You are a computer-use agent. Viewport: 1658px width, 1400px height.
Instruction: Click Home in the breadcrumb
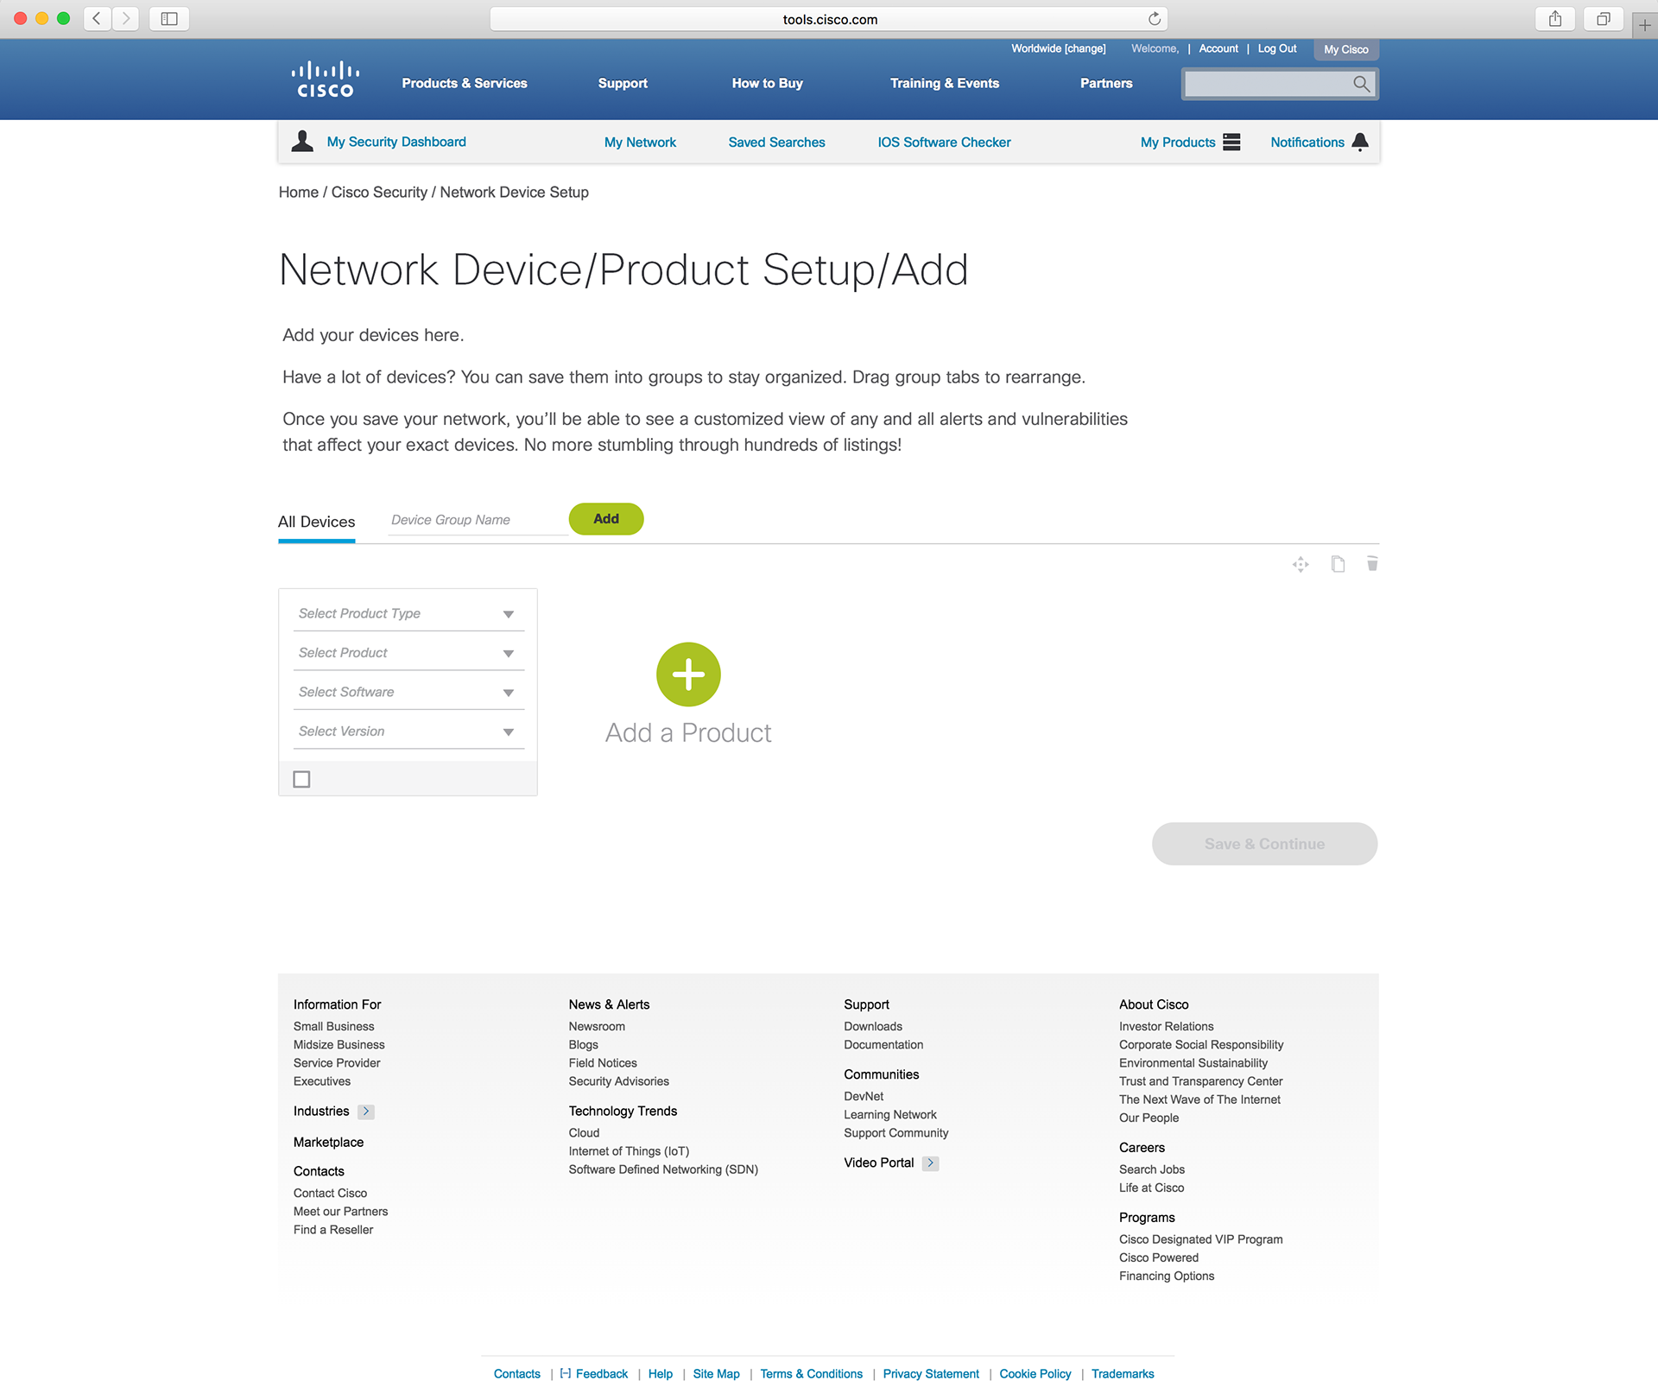coord(298,193)
